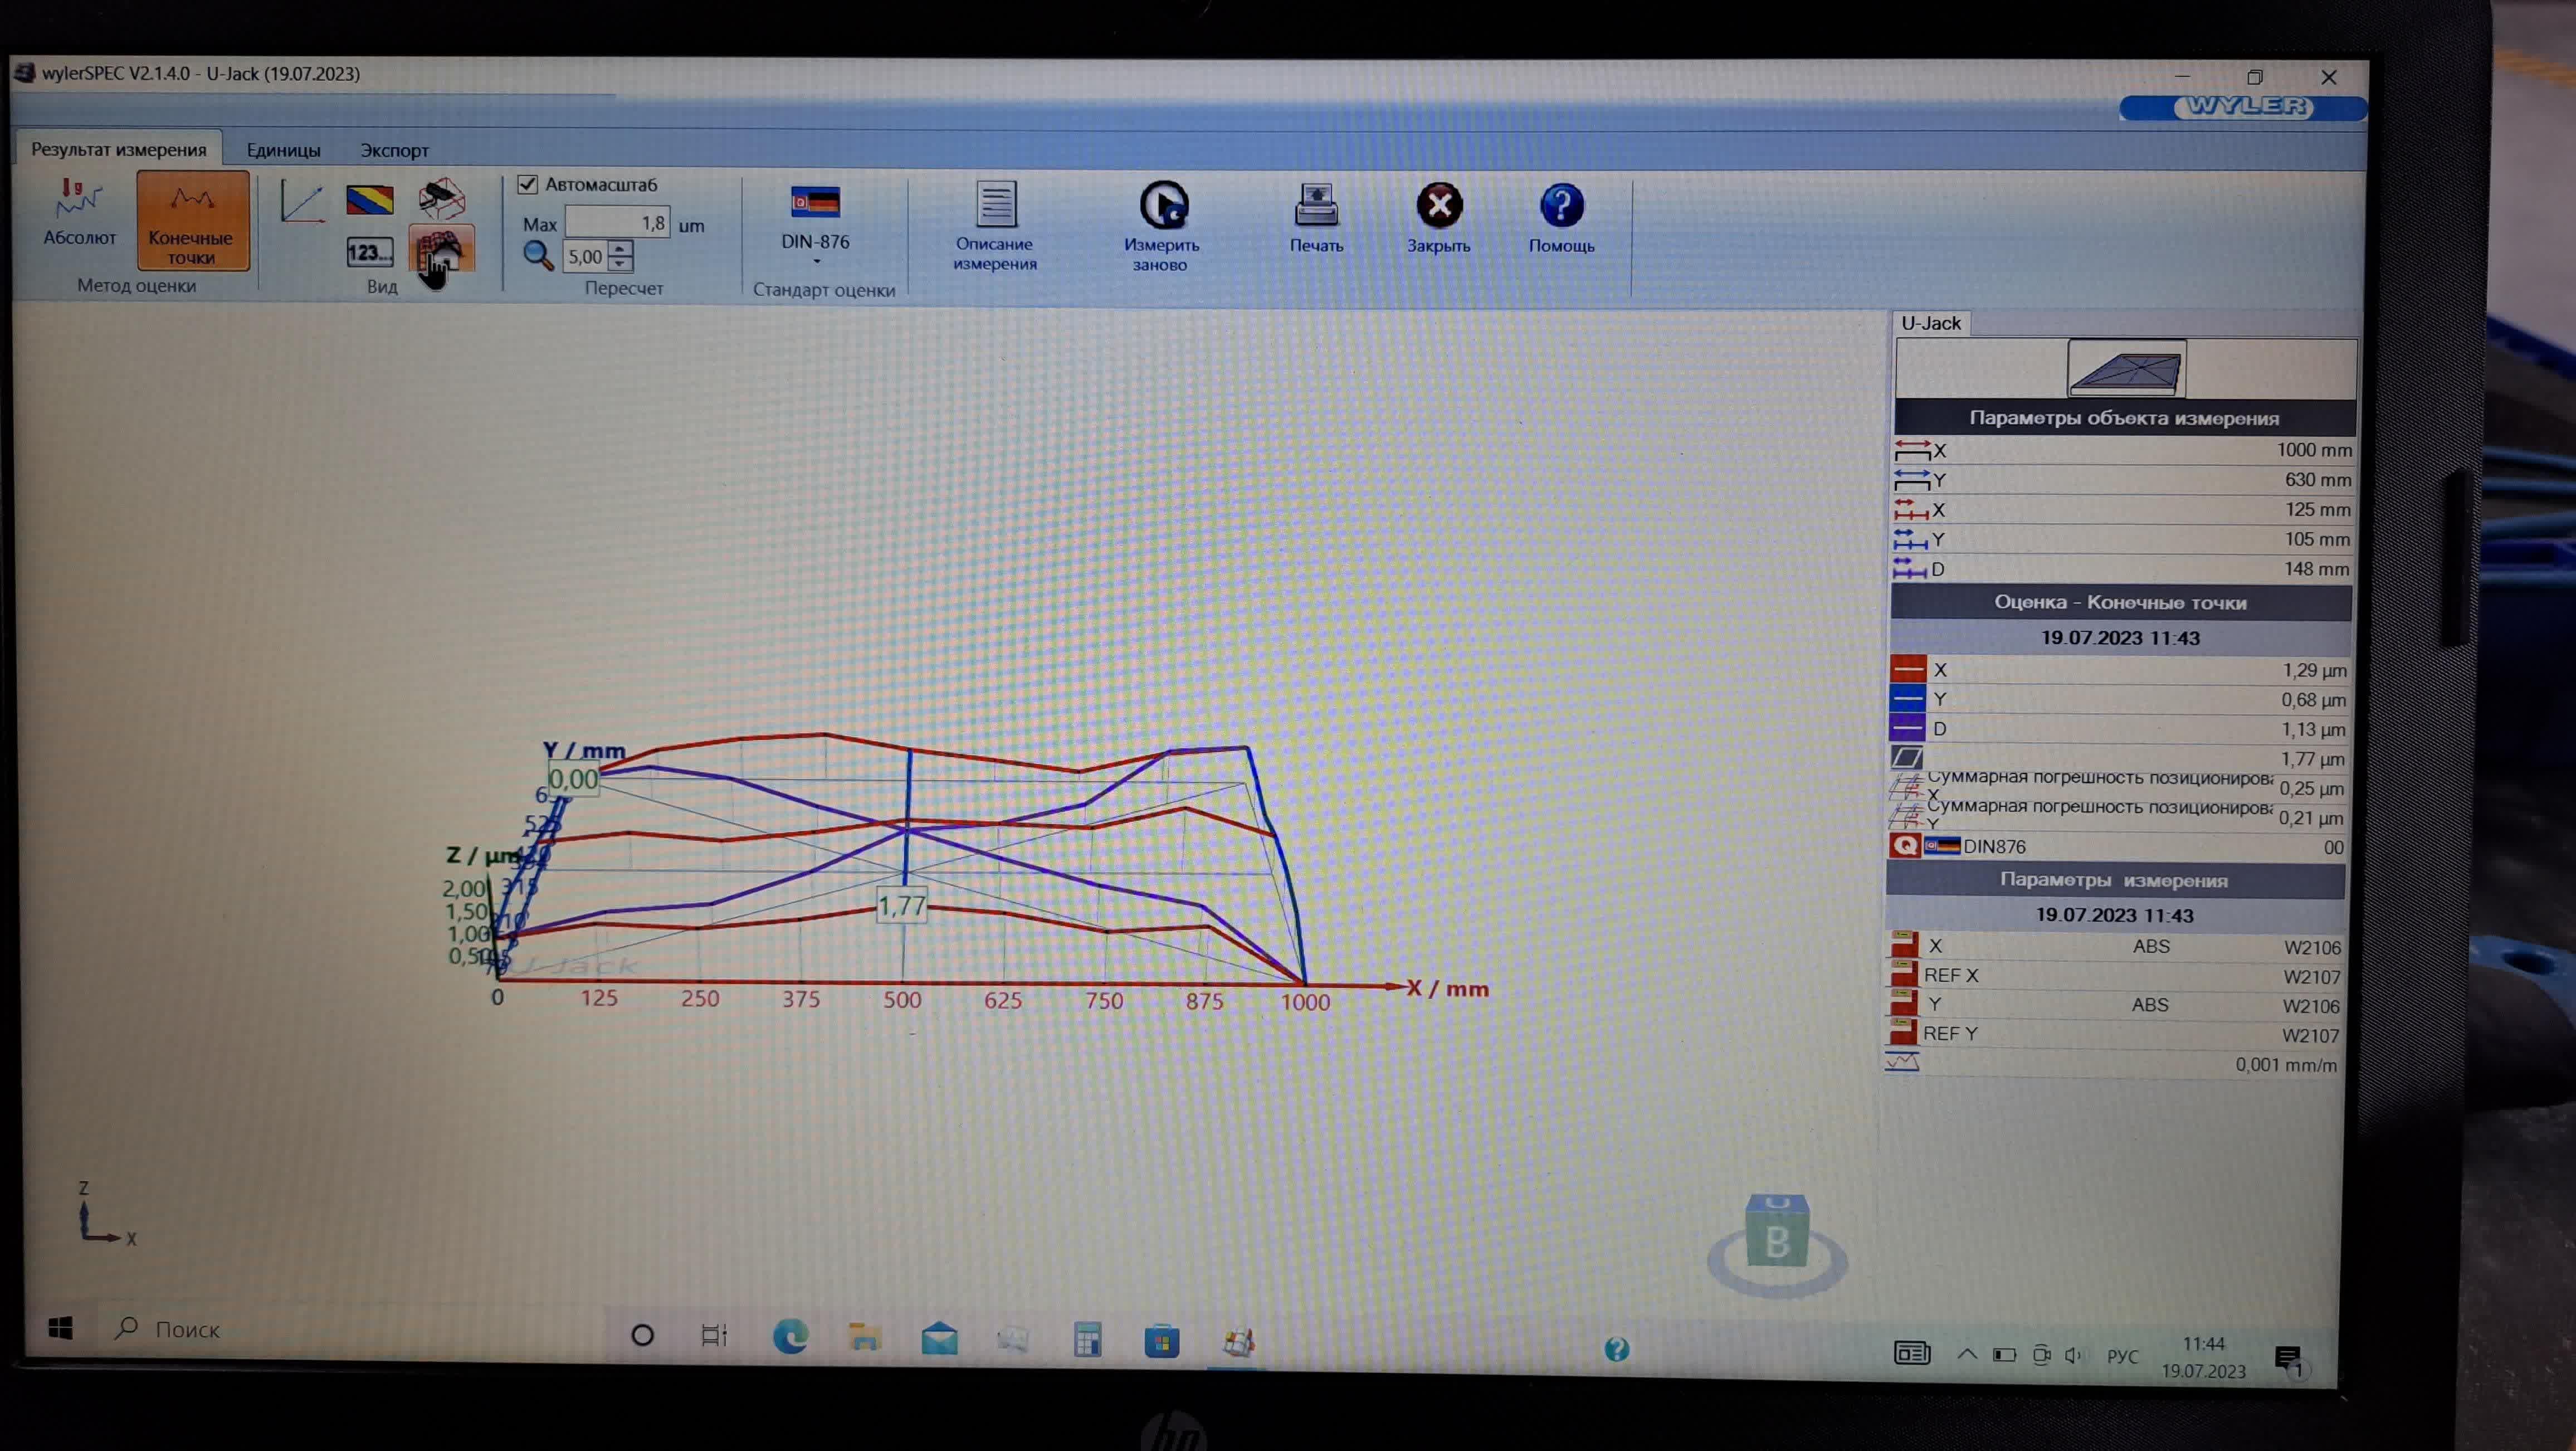Screen dimensions: 2576x1451
Task: Open the Единицы tab
Action: [x=284, y=150]
